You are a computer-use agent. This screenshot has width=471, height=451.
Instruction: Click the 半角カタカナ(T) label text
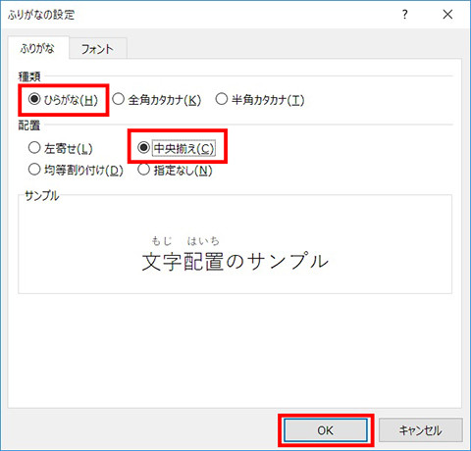pyautogui.click(x=268, y=100)
